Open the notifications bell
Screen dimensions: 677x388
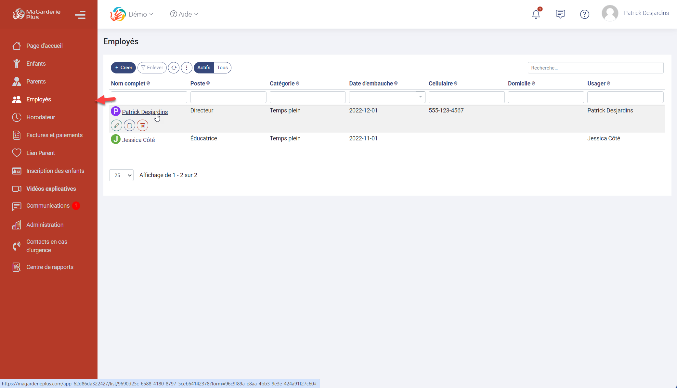point(536,14)
